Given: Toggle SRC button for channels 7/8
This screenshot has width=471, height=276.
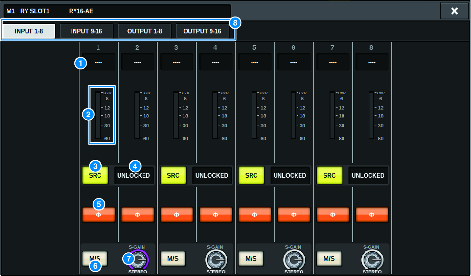Looking at the screenshot, I should click(329, 175).
